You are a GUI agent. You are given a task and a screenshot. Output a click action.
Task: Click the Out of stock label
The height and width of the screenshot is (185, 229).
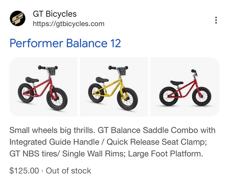click(68, 171)
